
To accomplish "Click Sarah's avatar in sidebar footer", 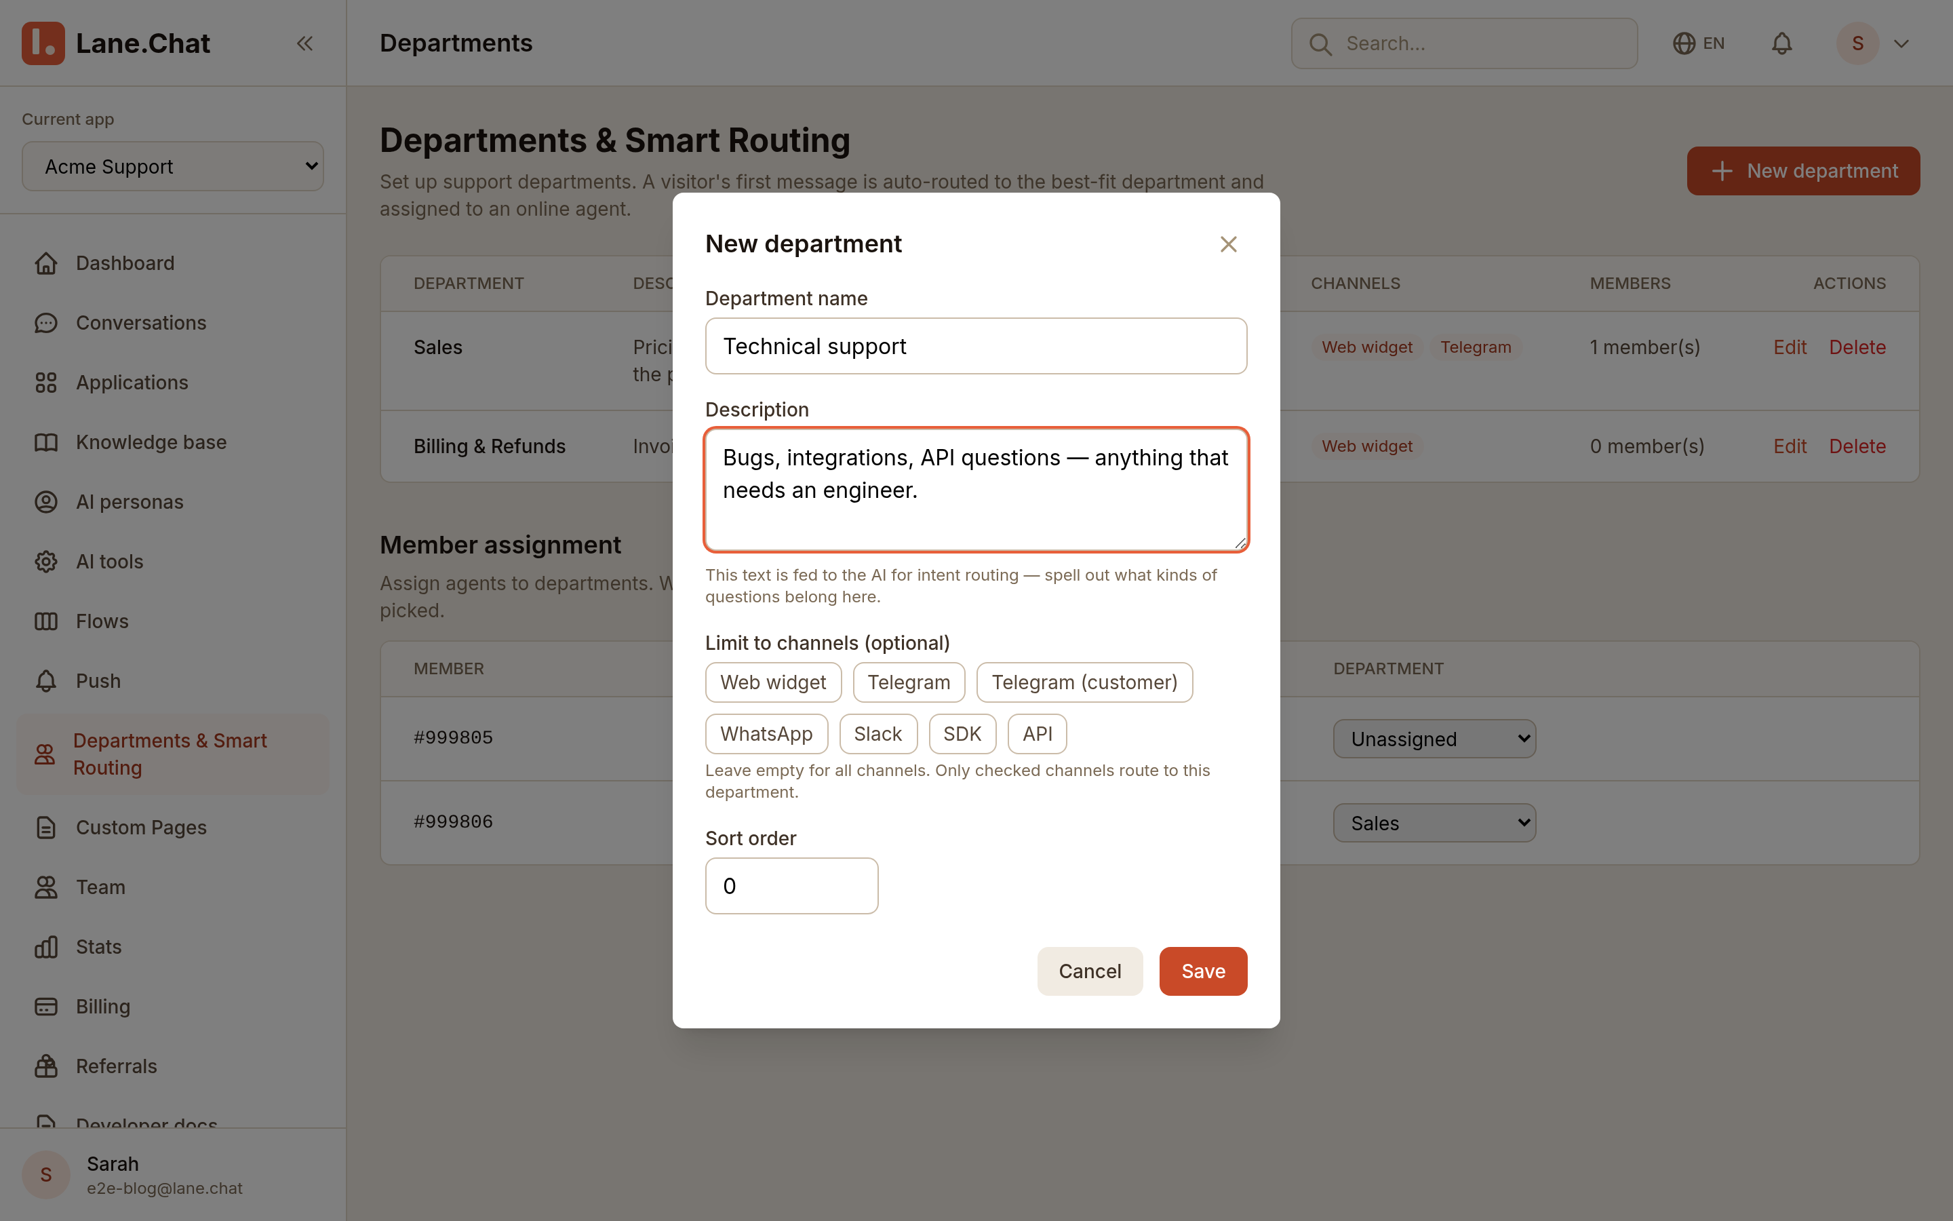I will point(46,1175).
